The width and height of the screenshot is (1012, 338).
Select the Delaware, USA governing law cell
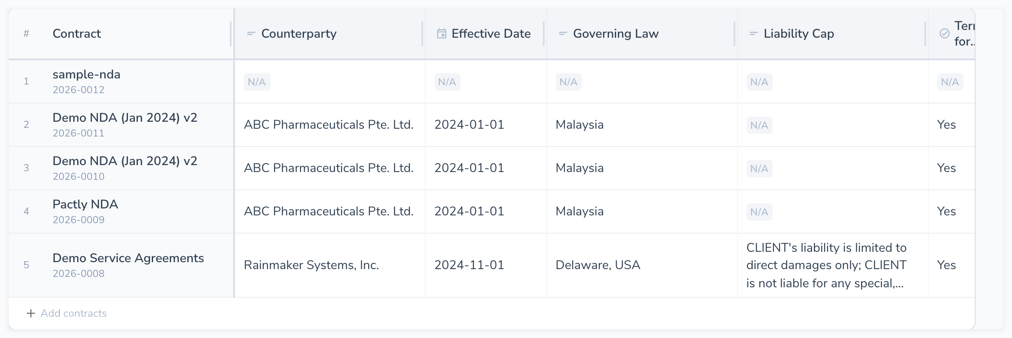click(597, 265)
